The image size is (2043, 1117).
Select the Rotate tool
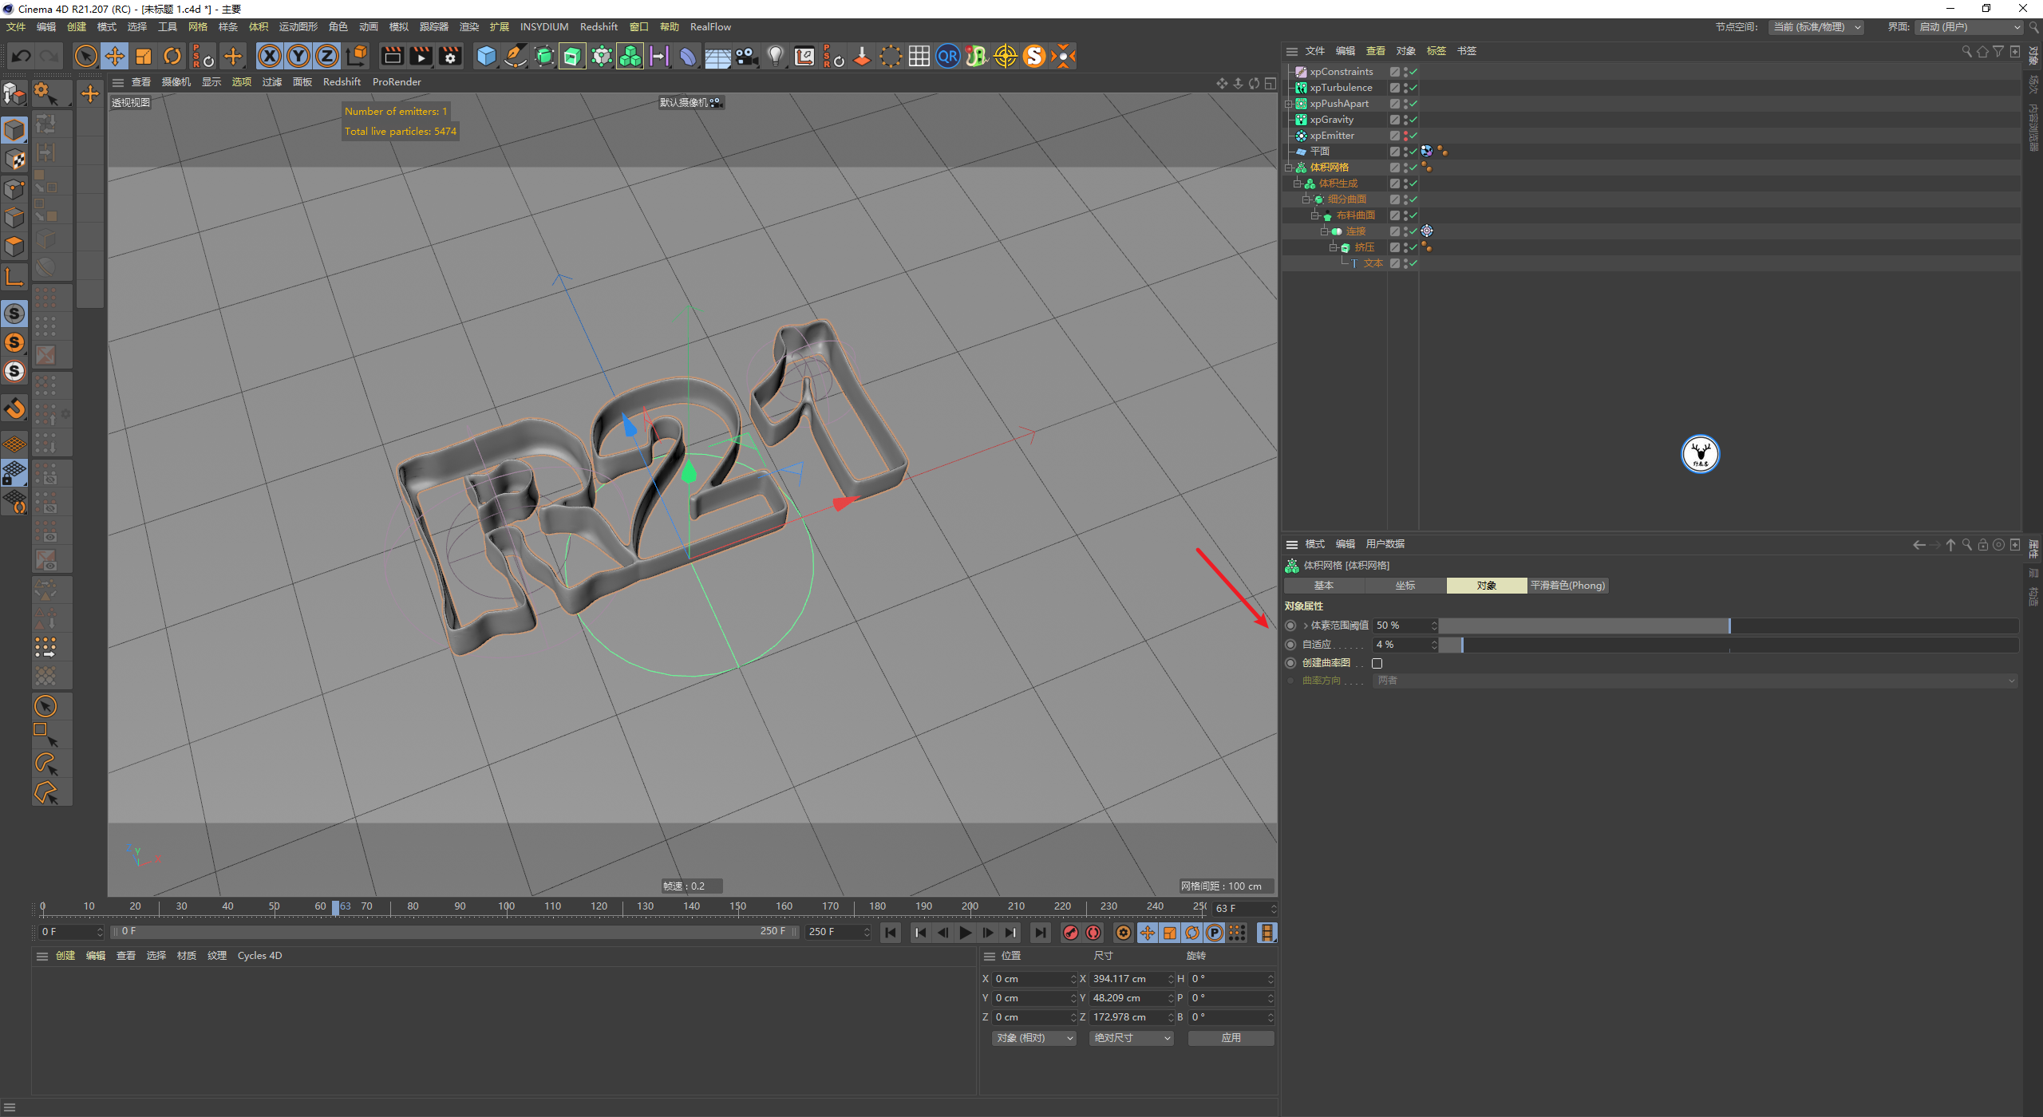coord(172,56)
